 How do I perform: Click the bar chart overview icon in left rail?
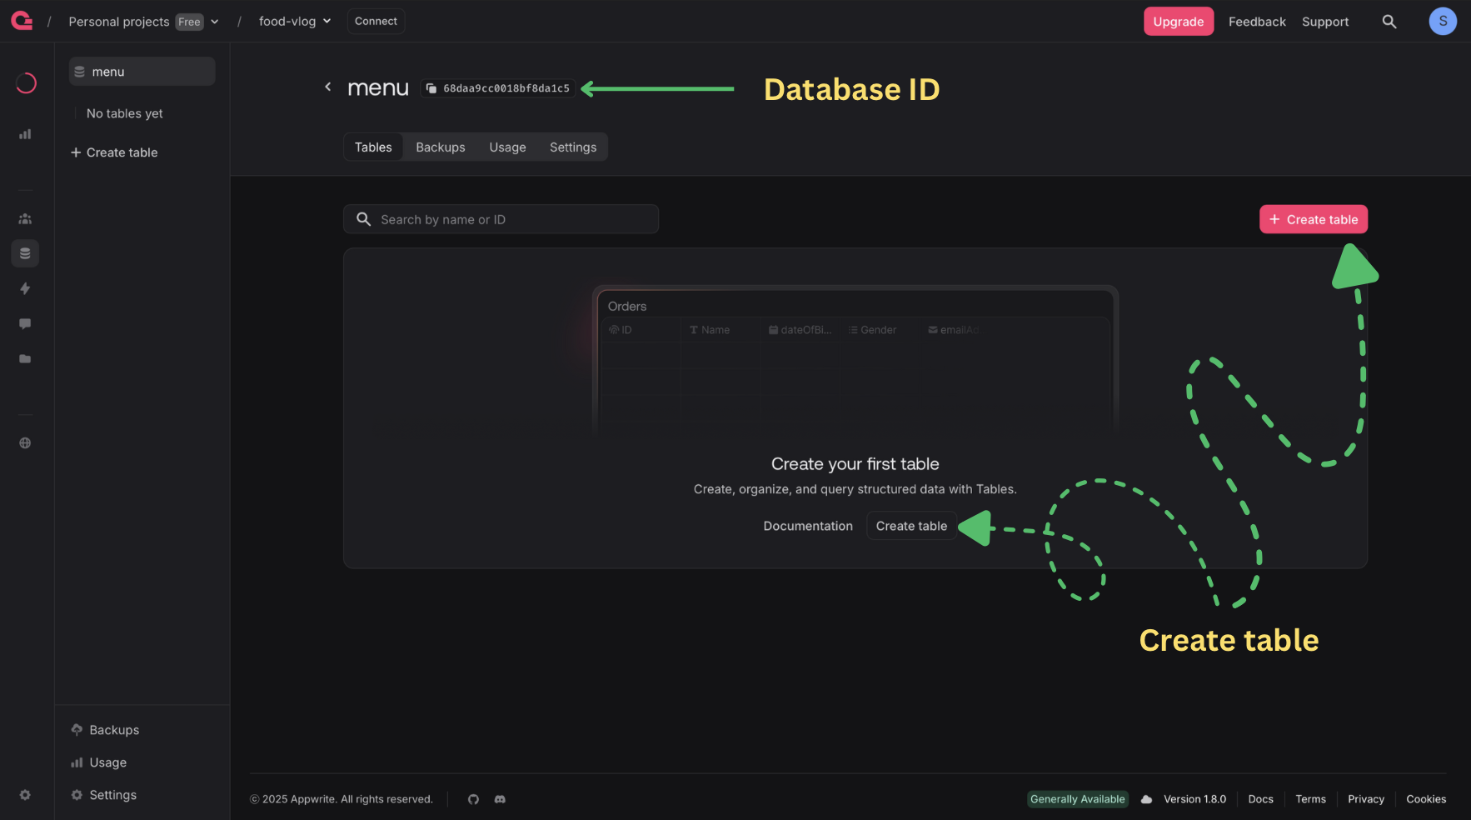(x=25, y=134)
